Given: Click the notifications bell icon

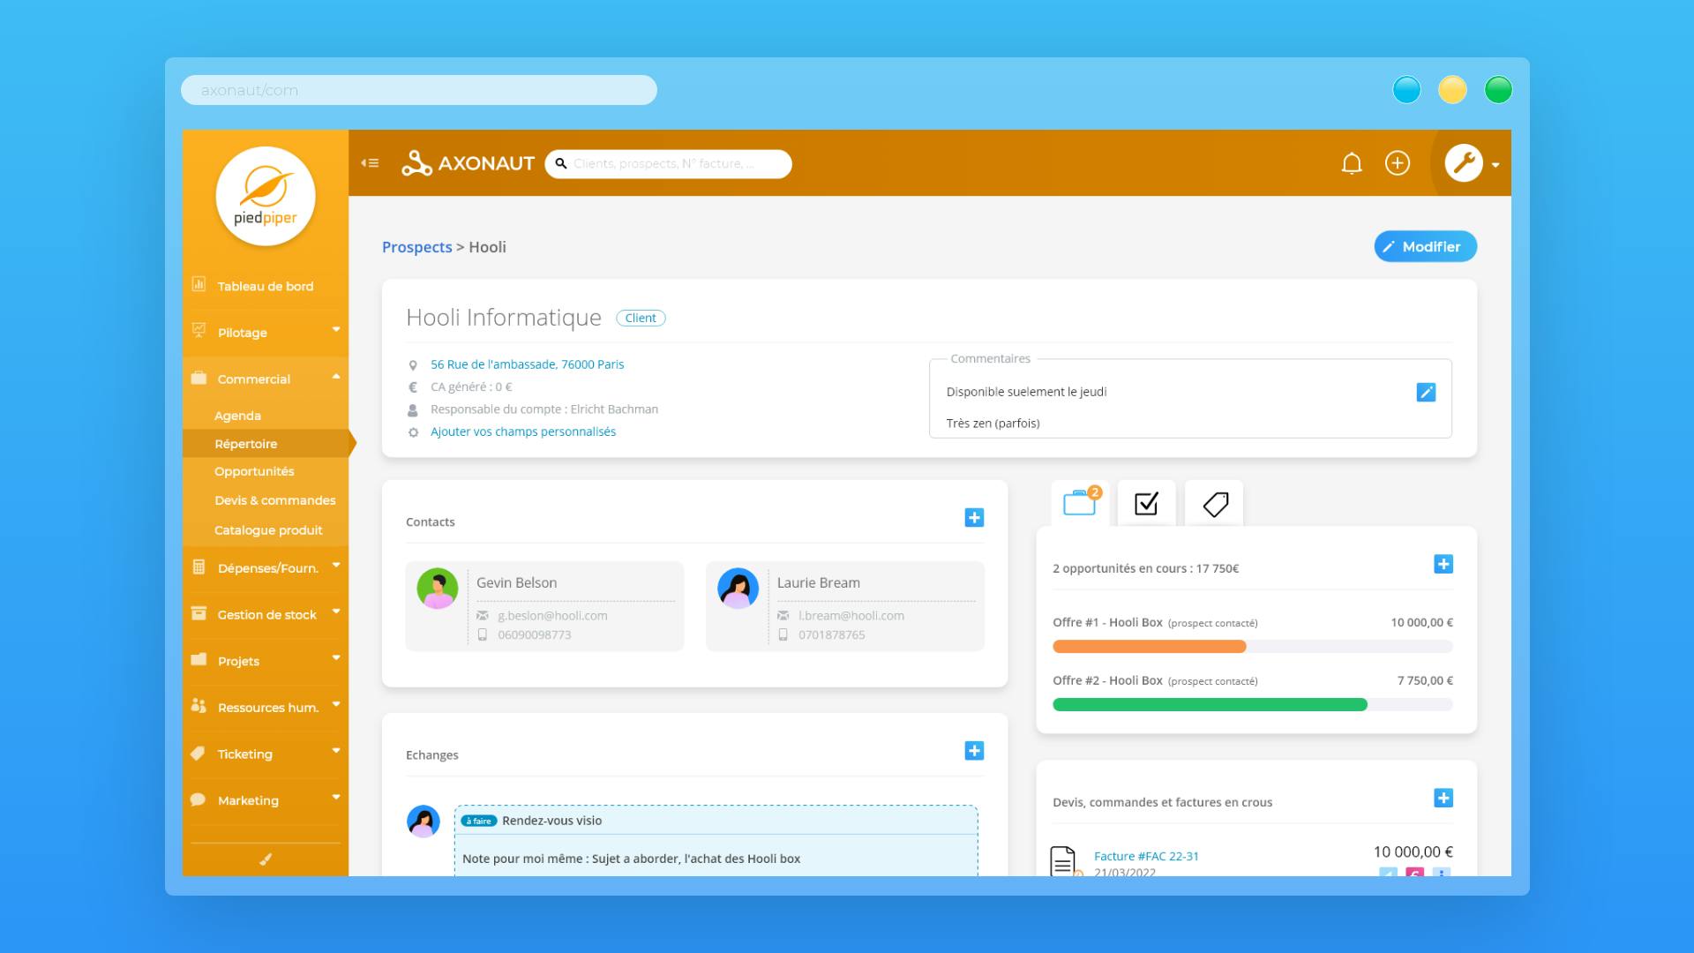Looking at the screenshot, I should click(1351, 163).
